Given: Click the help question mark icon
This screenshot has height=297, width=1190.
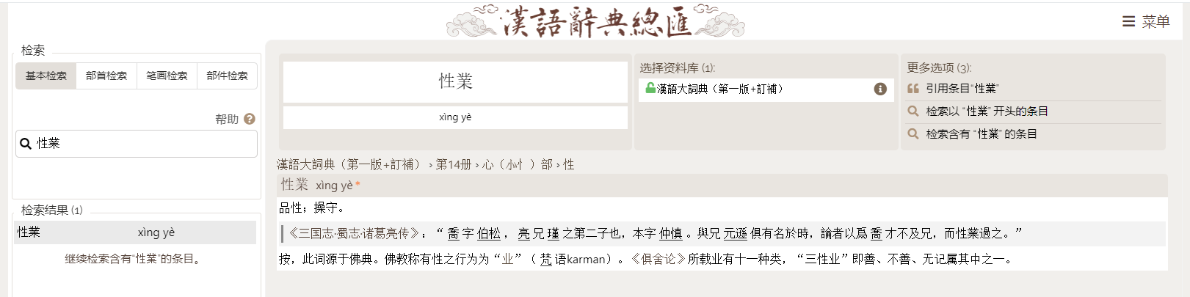Looking at the screenshot, I should point(250,119).
